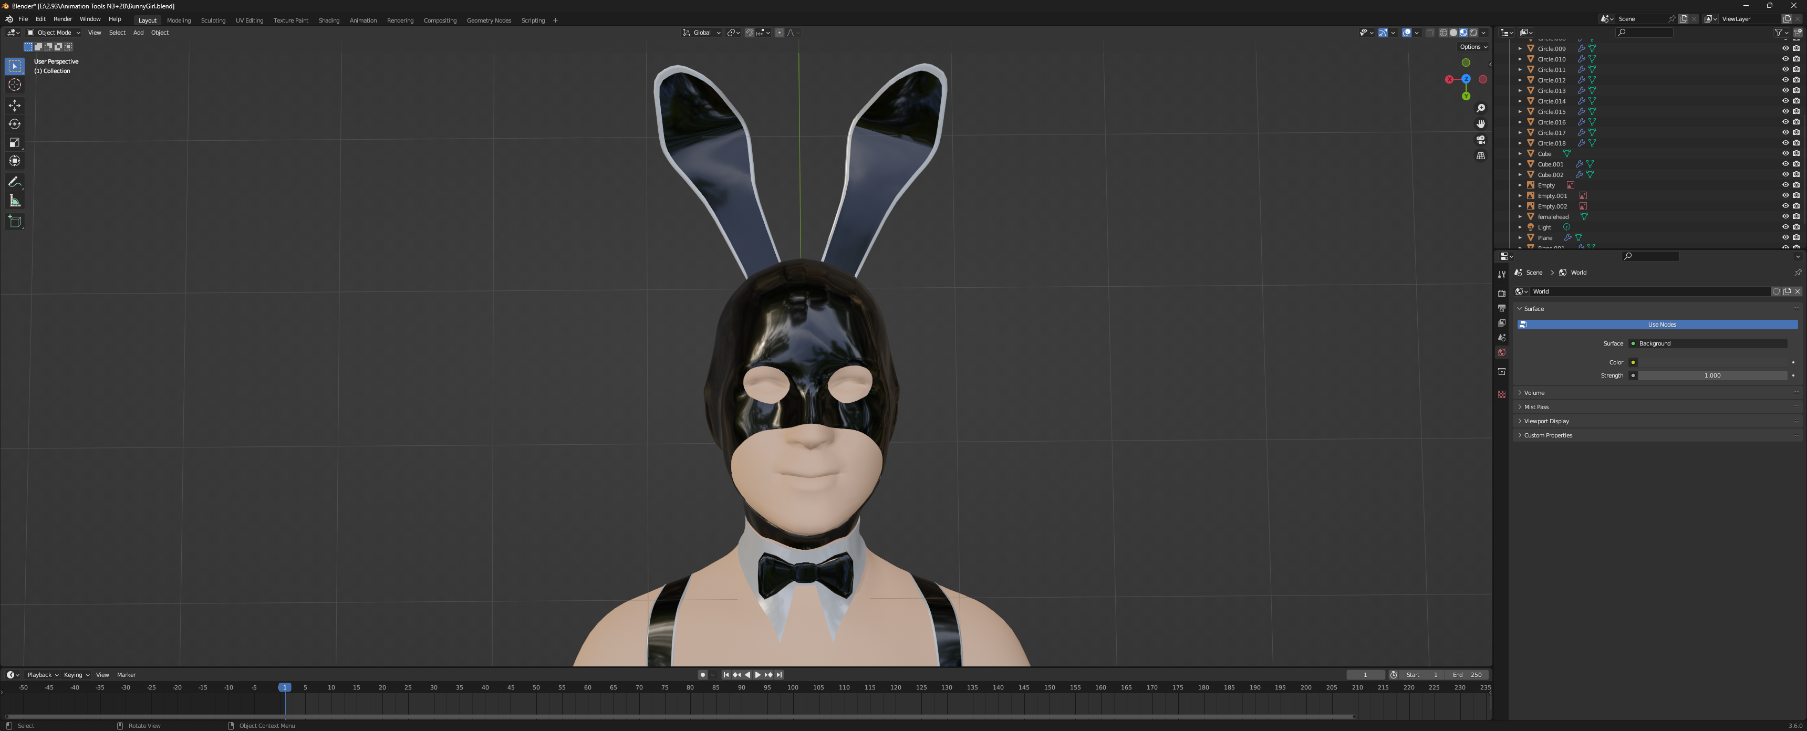Switch to solid viewport shading
The image size is (1807, 731).
pos(1453,33)
